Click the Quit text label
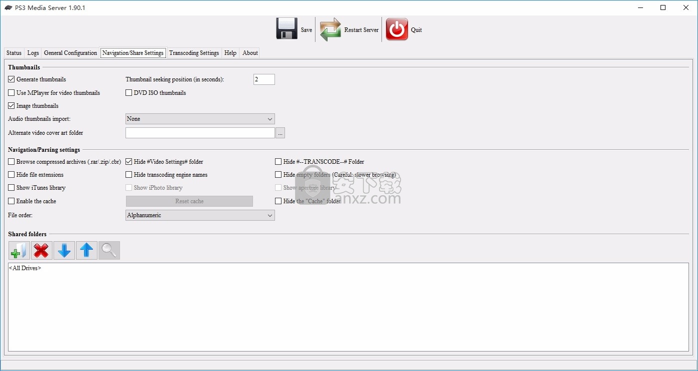Screen dimensions: 698x371 click(416, 30)
